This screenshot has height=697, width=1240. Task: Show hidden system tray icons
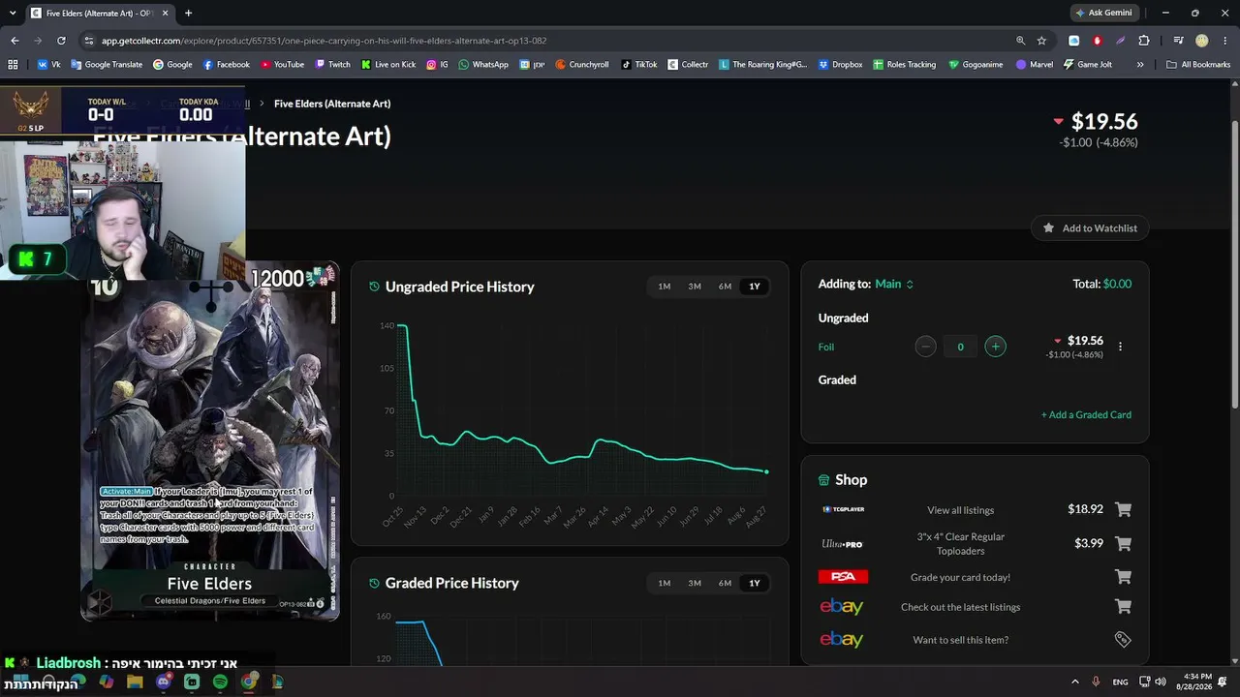[1074, 682]
